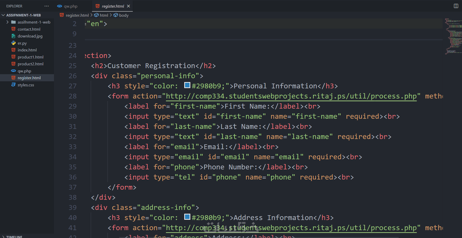The image size is (462, 238).
Task: Click the er.py Python file icon
Action: point(13,43)
